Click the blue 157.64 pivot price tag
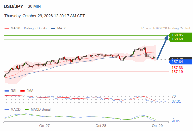Viewport: 193px width, 131px height. click(x=181, y=62)
